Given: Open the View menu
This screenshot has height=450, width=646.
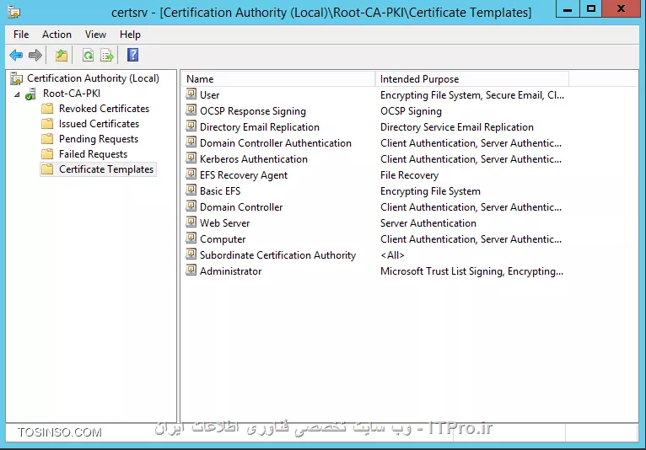Looking at the screenshot, I should point(95,35).
